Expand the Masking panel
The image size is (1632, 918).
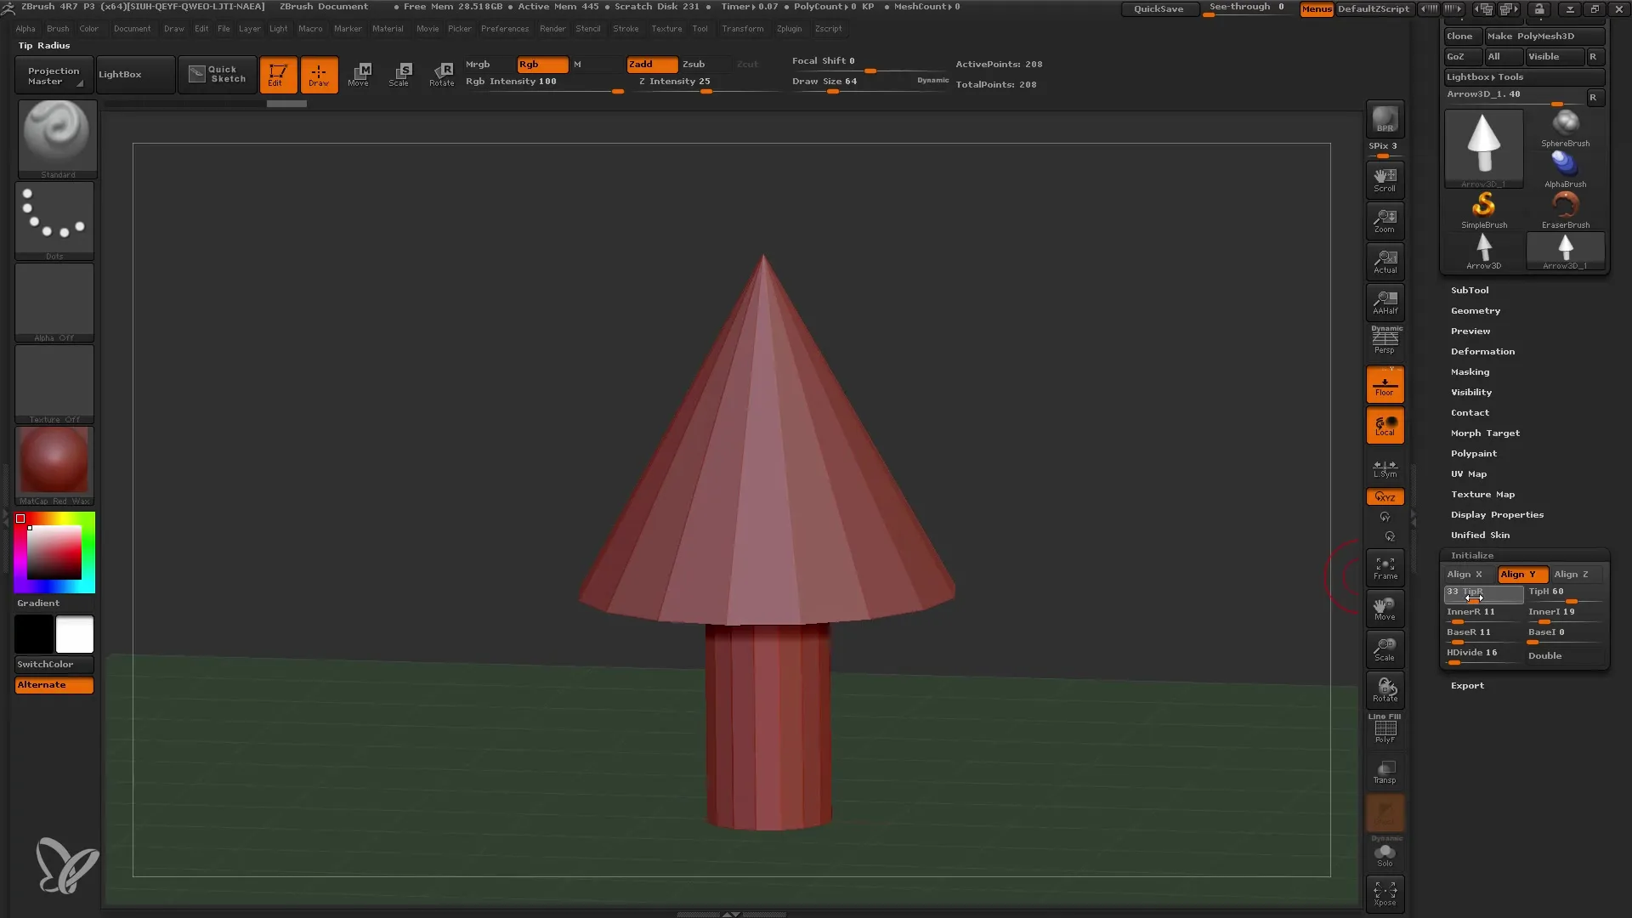pos(1470,371)
